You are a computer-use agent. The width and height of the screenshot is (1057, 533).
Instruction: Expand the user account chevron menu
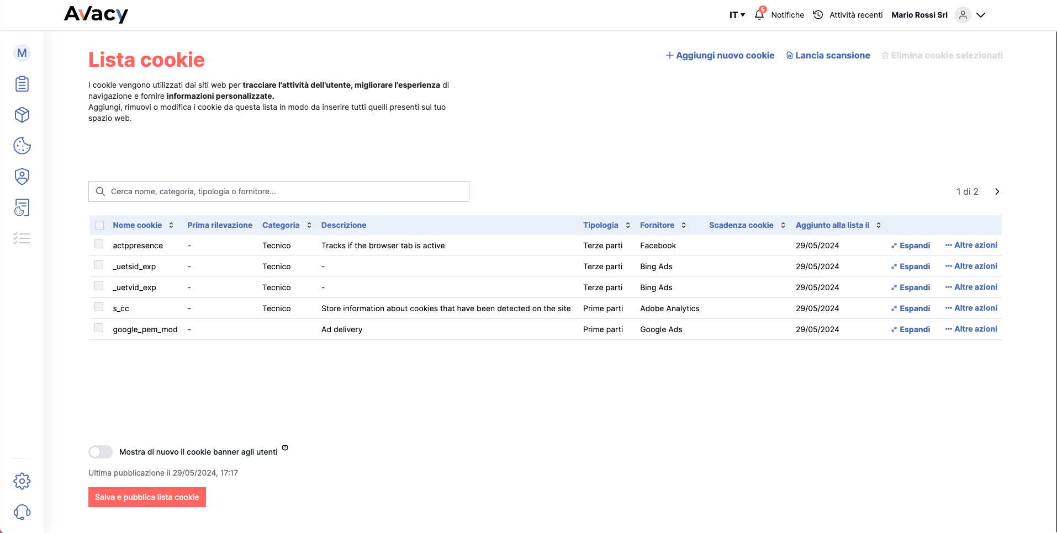(981, 15)
